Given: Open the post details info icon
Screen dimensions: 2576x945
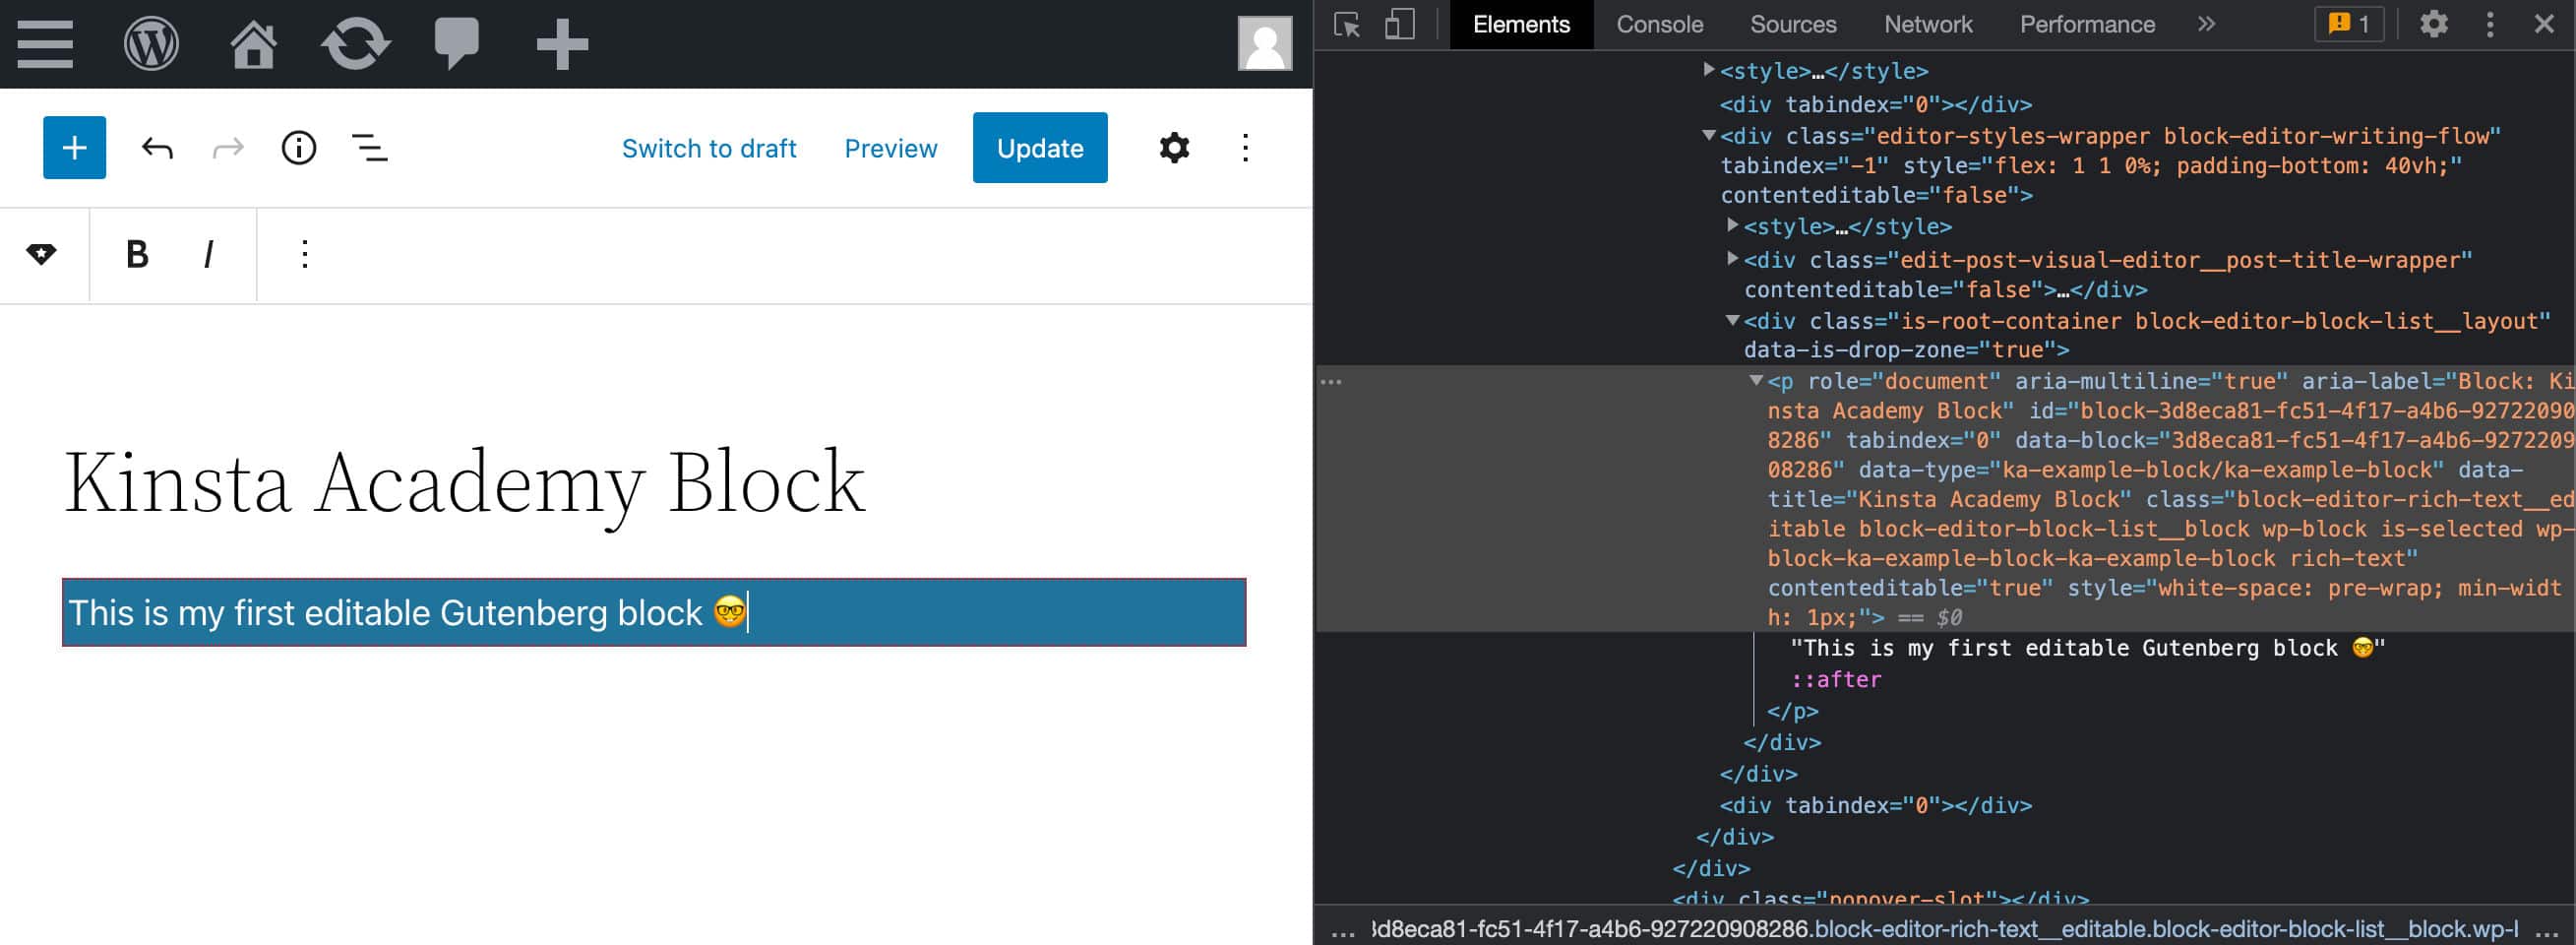Looking at the screenshot, I should tap(298, 148).
